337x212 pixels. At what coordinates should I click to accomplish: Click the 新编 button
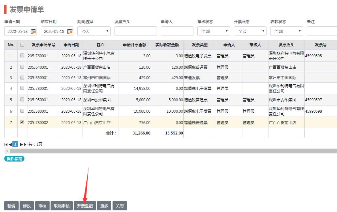(11, 206)
